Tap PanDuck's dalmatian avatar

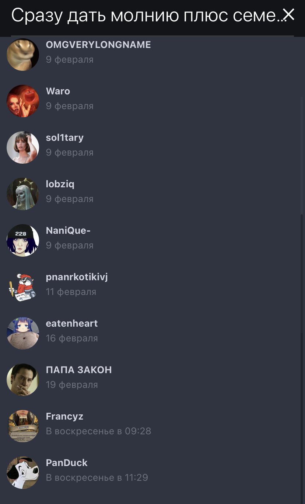[x=23, y=473]
